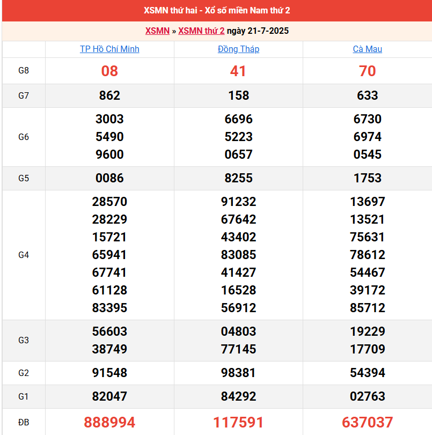Viewport: 432px width, 435px height.
Task: Click the ĐB row label
Action: point(24,422)
